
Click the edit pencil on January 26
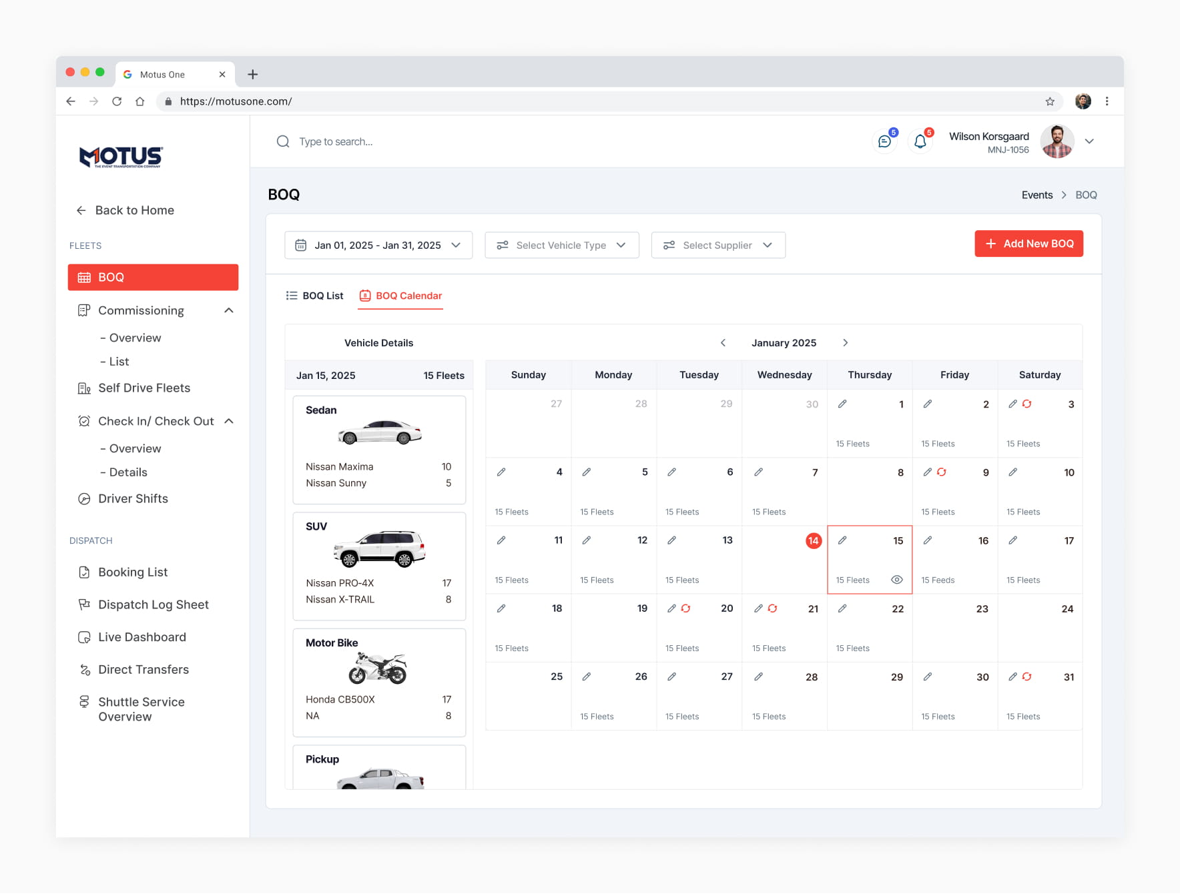[x=587, y=677]
